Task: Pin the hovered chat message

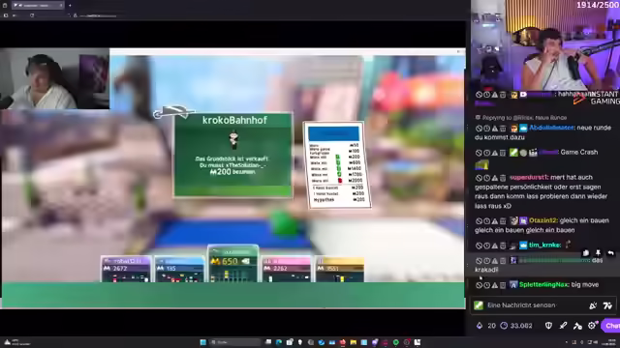Action: (599, 253)
